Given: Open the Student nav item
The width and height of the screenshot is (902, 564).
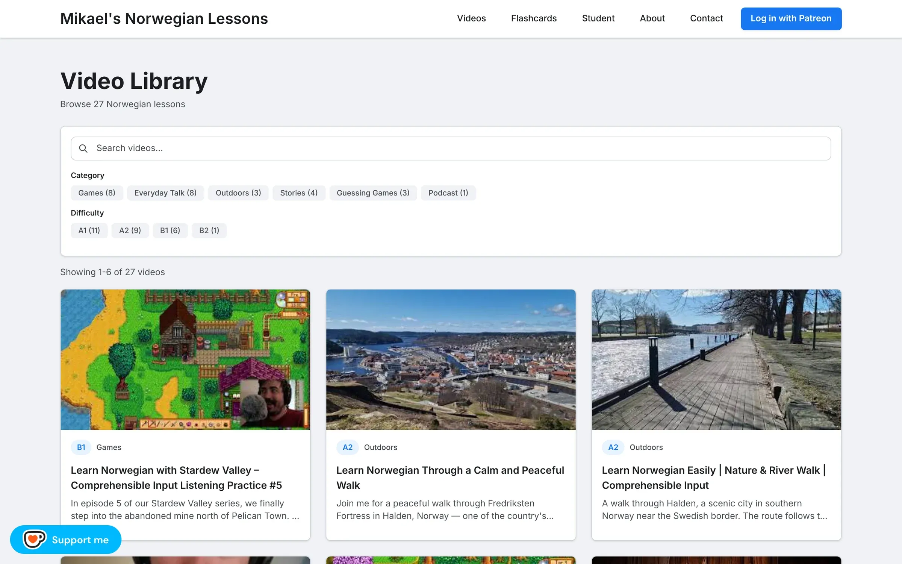Looking at the screenshot, I should (598, 18).
